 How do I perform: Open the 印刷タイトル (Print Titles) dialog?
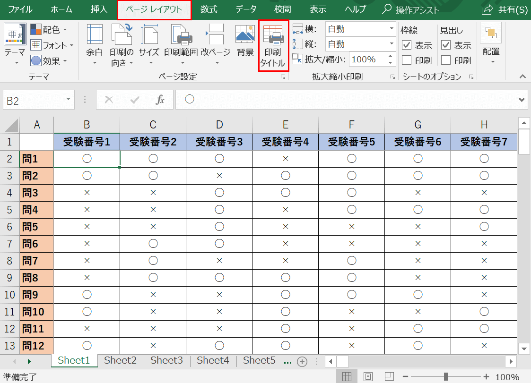(273, 45)
